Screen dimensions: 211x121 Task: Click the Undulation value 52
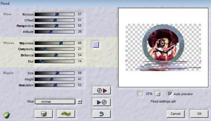80,85
